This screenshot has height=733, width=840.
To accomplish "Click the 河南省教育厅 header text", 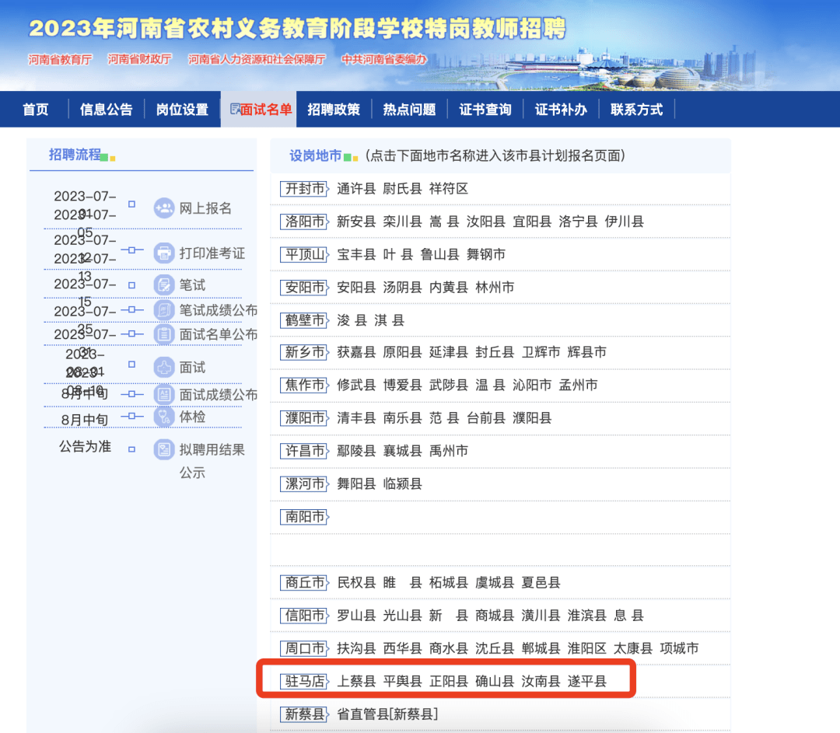I will point(60,59).
